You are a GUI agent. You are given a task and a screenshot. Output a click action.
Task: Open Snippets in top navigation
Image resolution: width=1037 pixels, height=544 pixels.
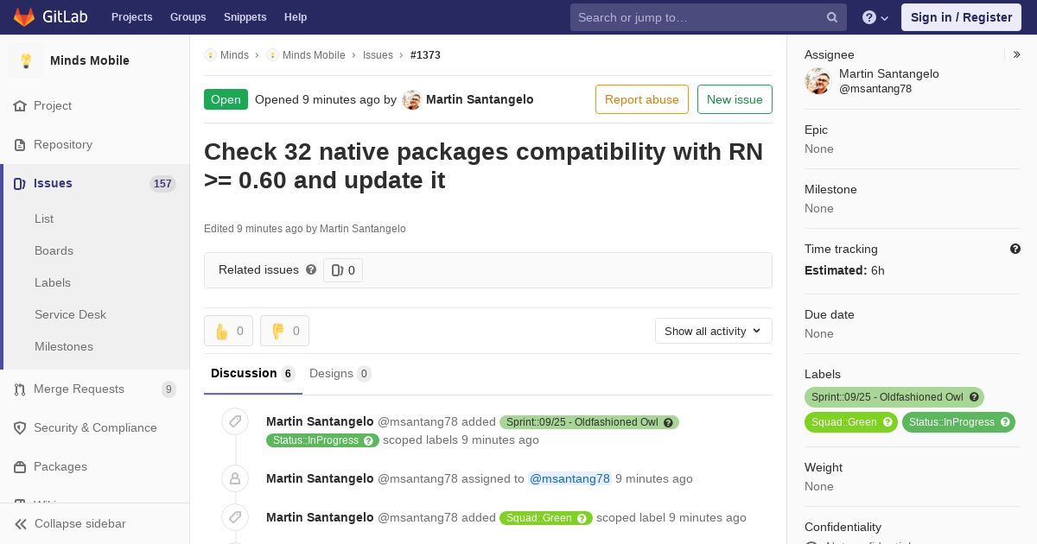click(x=245, y=17)
